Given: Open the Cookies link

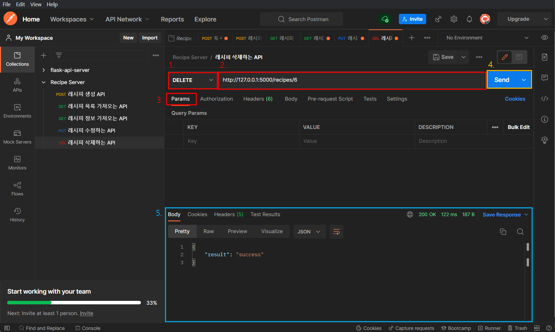Looking at the screenshot, I should pyautogui.click(x=515, y=99).
